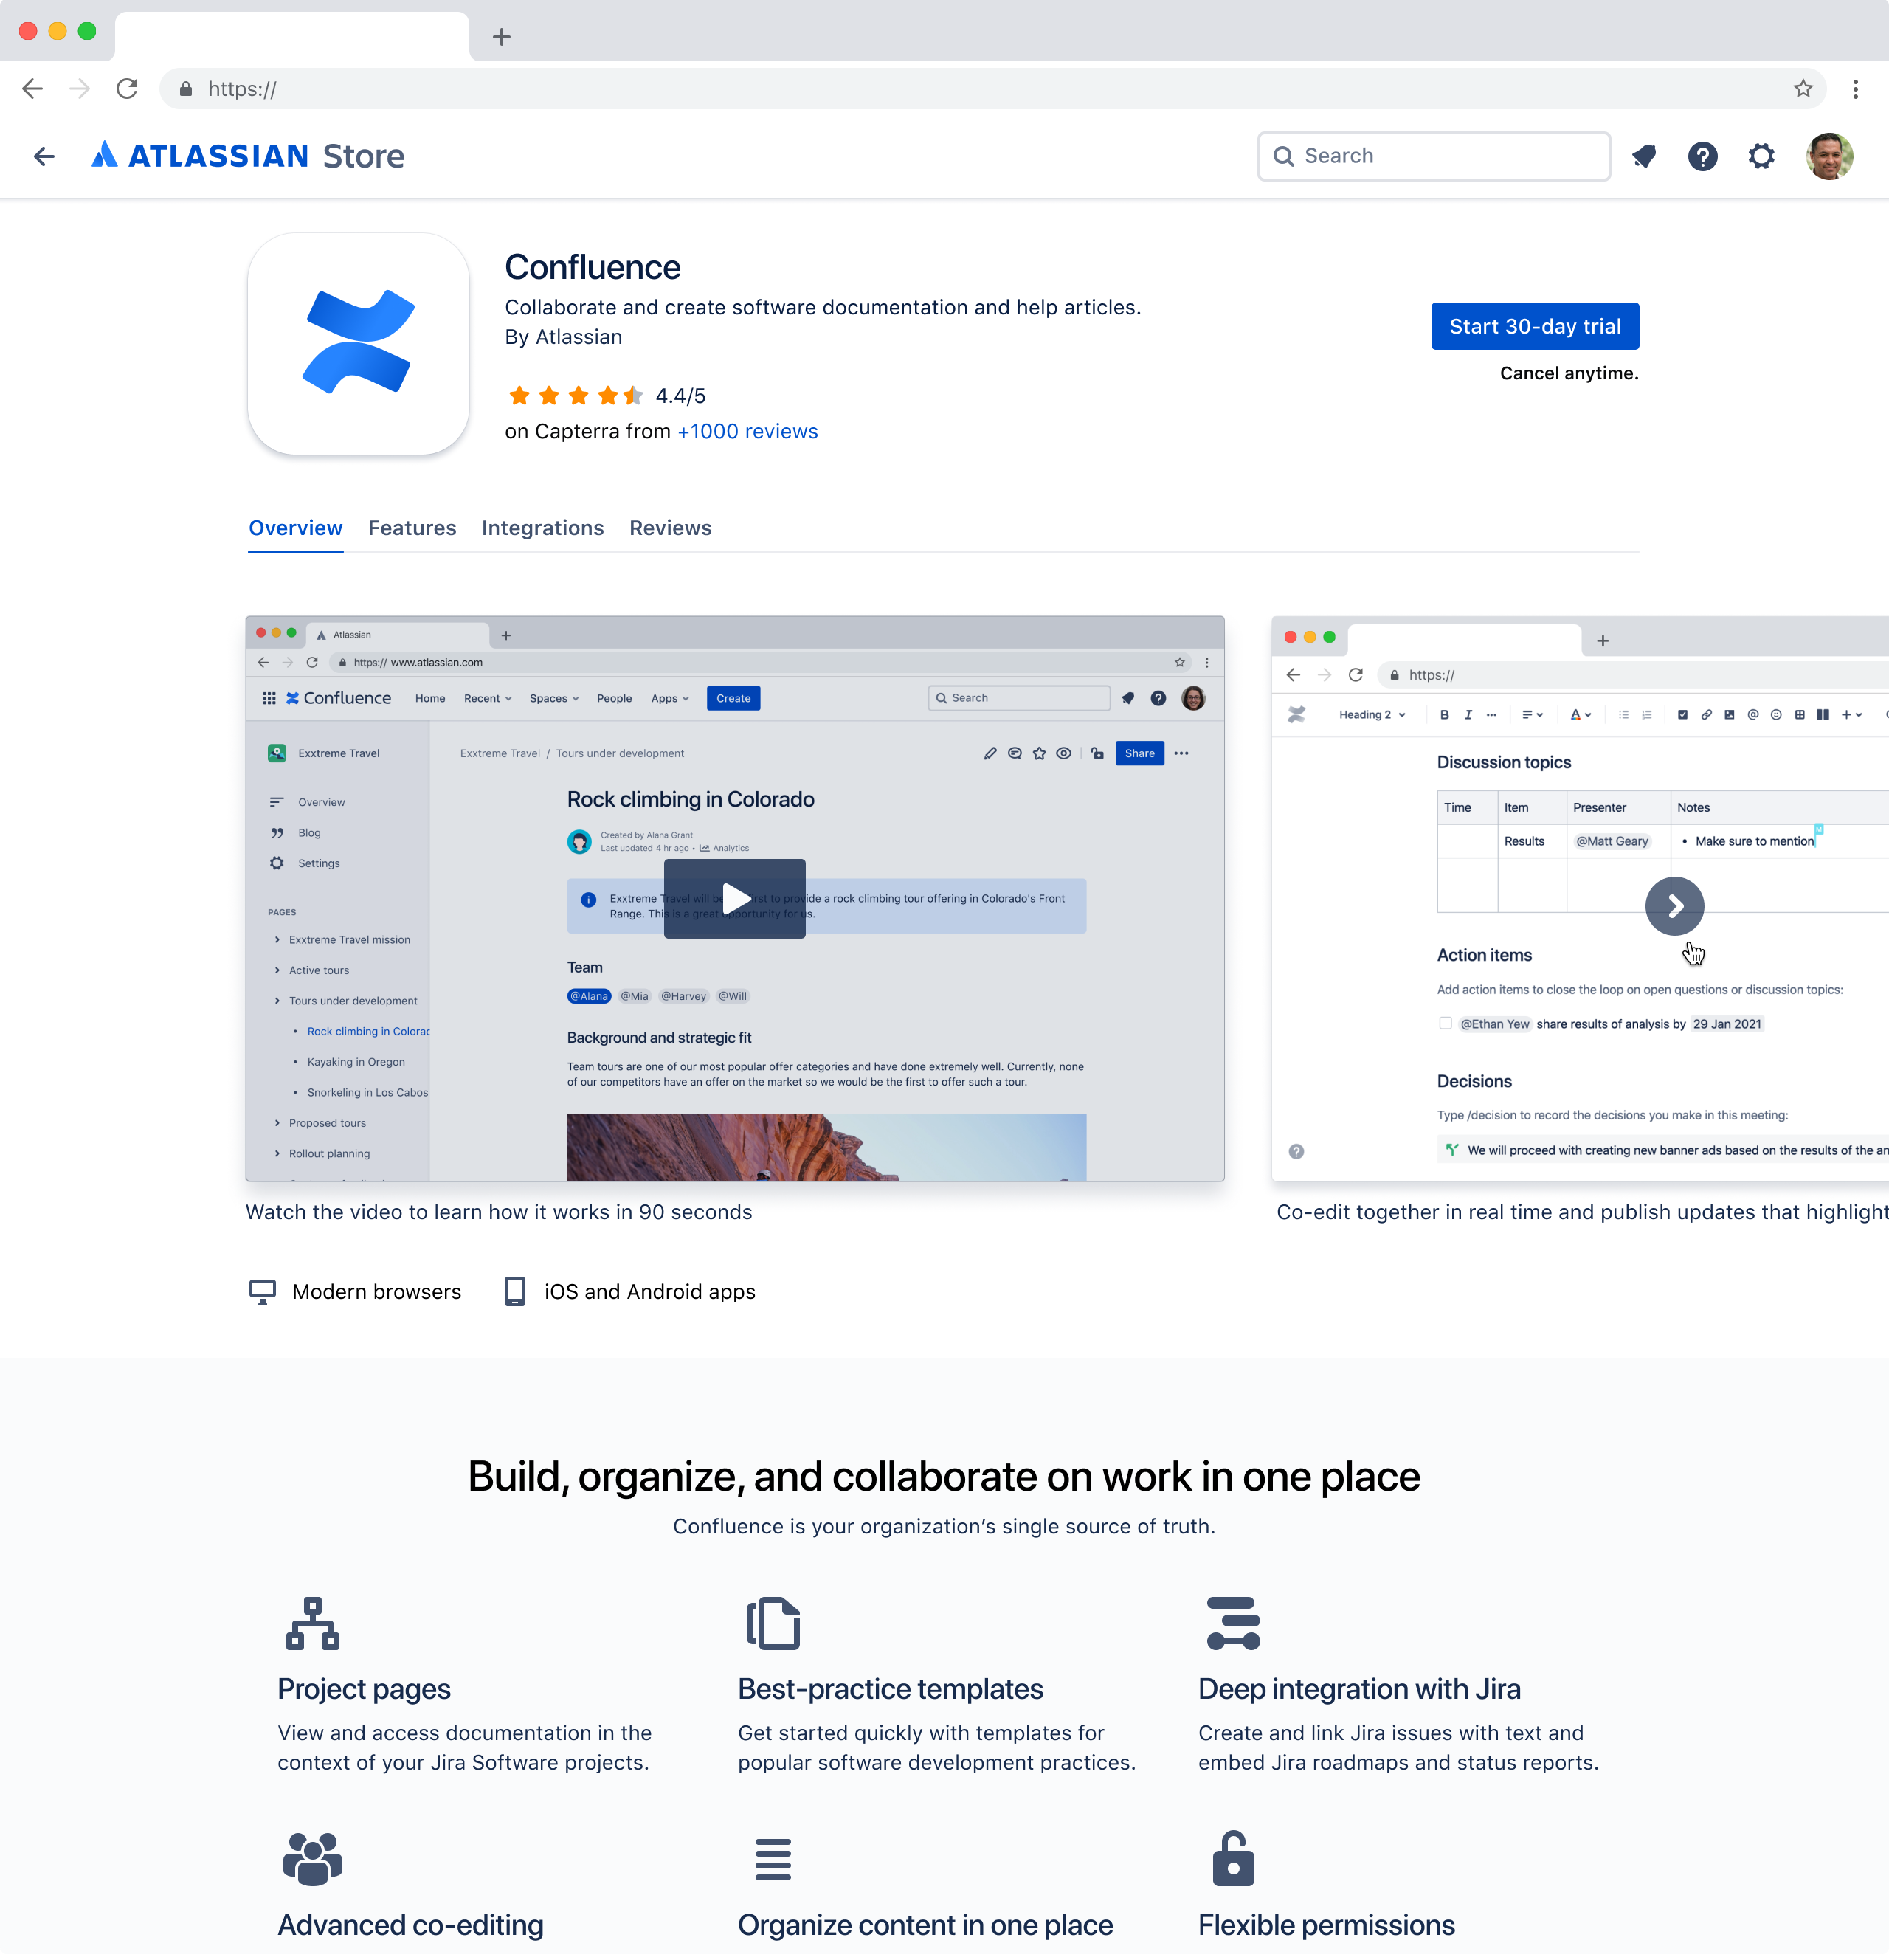Click the large Confluence app icon
The image size is (1889, 1960).
(358, 344)
